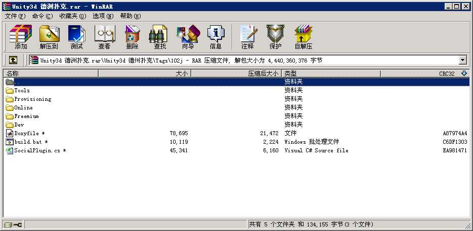Click SocialPlugin.cs size value 45,341
The height and width of the screenshot is (231, 473).
tap(179, 150)
